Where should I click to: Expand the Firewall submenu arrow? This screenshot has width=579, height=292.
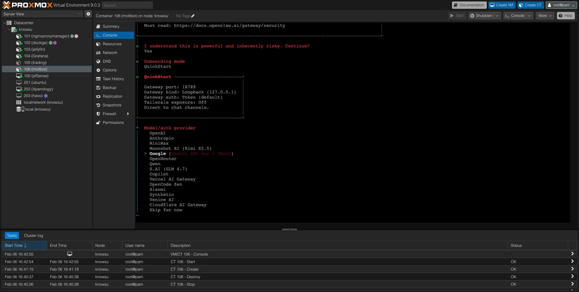point(128,114)
